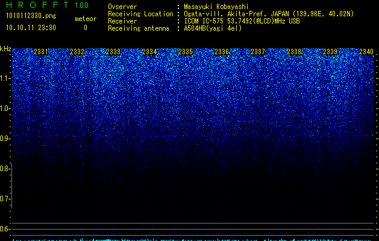Click the 2334 time marker
The image size is (379, 241).
point(149,52)
